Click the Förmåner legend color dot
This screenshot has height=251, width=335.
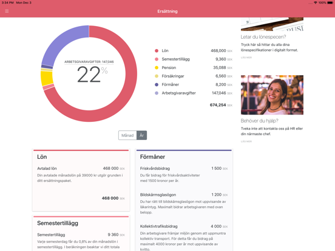click(x=157, y=84)
